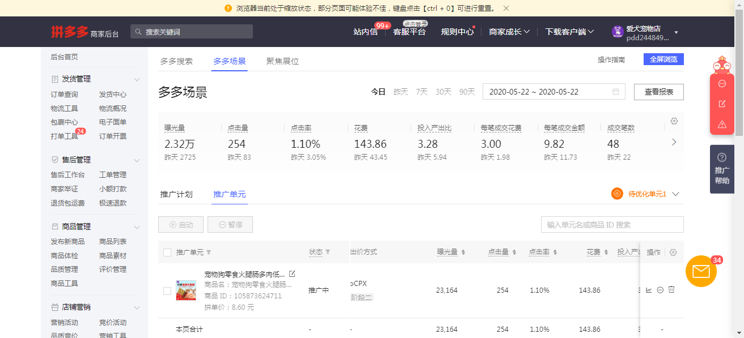Select the 90天 date range
This screenshot has height=338, width=744.
click(467, 92)
